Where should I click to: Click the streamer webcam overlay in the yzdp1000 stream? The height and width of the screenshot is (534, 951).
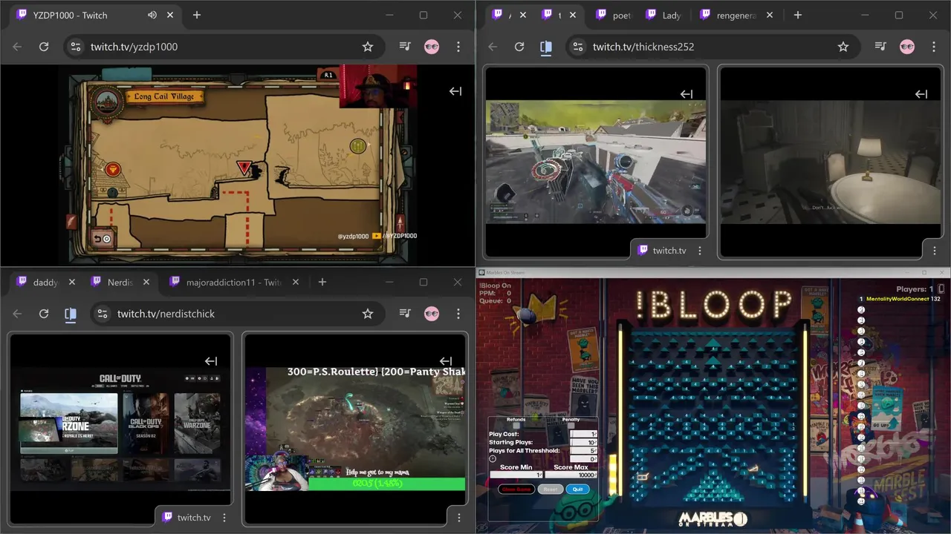[378, 86]
